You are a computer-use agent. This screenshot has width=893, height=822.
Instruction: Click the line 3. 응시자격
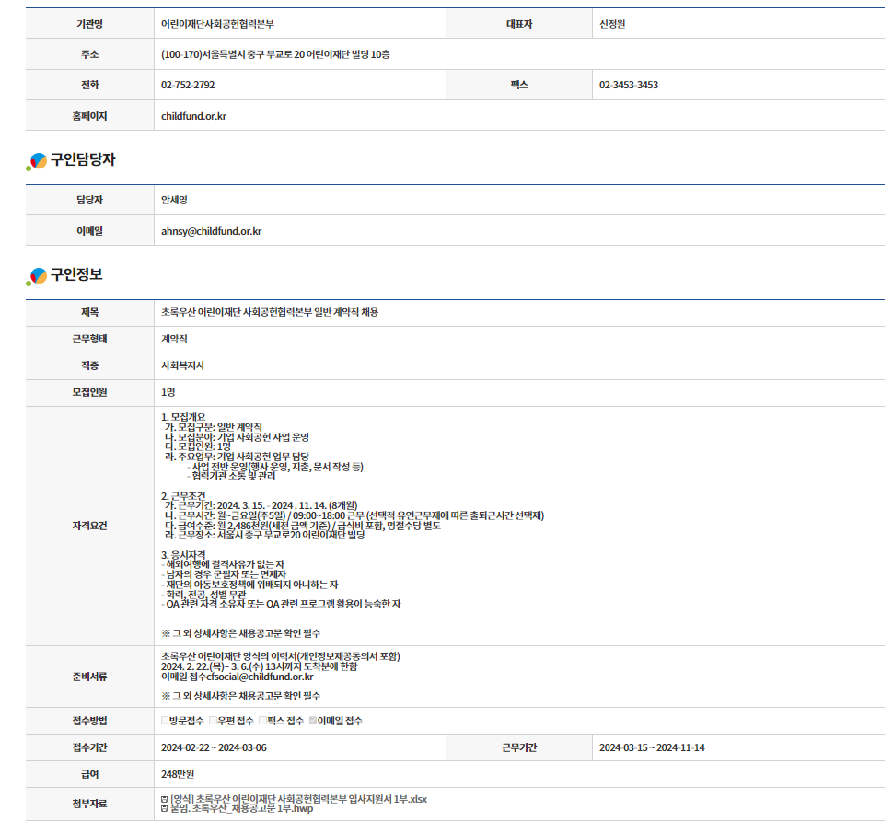pyautogui.click(x=183, y=555)
